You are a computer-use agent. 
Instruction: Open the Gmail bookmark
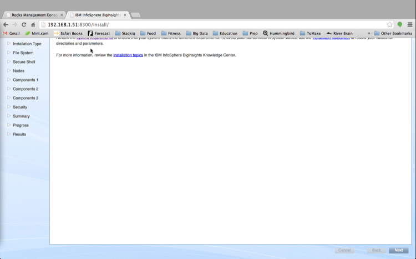(x=11, y=33)
